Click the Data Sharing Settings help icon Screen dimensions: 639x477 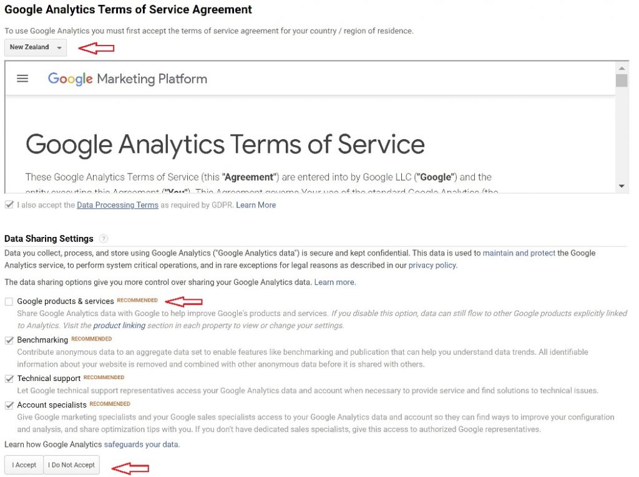[x=104, y=239]
